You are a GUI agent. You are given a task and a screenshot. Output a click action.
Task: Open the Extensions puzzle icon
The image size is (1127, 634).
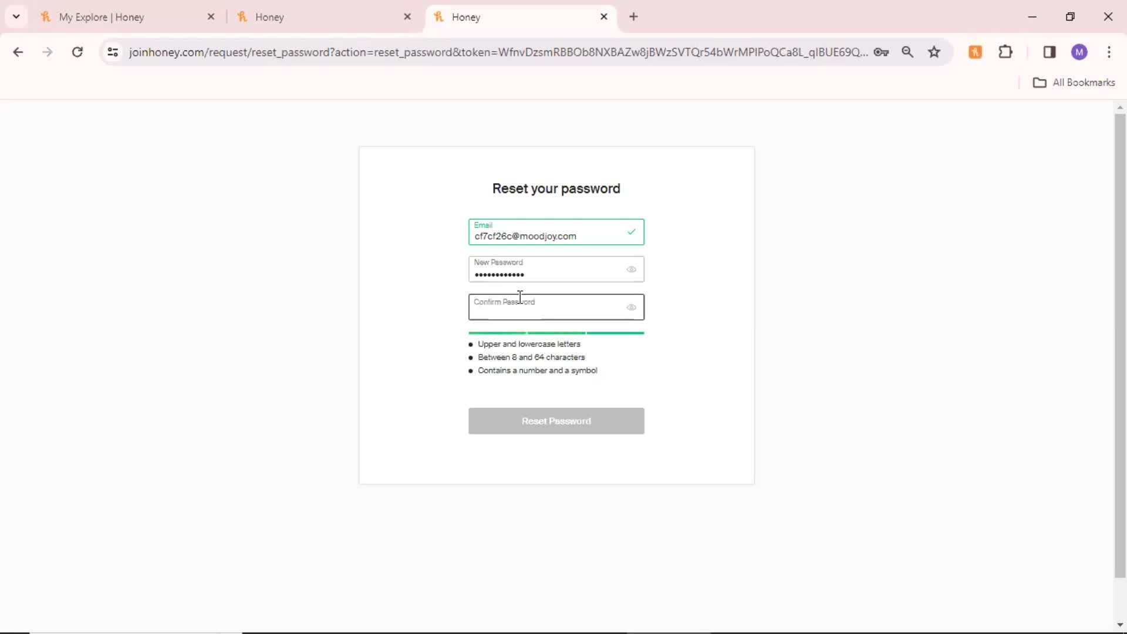[1005, 52]
